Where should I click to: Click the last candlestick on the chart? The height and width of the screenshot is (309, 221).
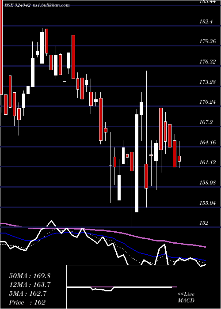coord(179,158)
